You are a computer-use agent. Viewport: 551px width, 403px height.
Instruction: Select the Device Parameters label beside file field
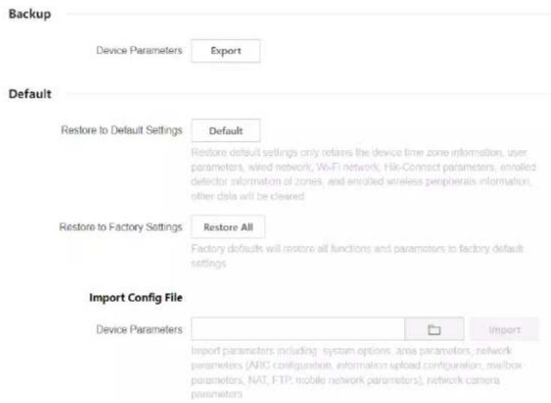(139, 329)
